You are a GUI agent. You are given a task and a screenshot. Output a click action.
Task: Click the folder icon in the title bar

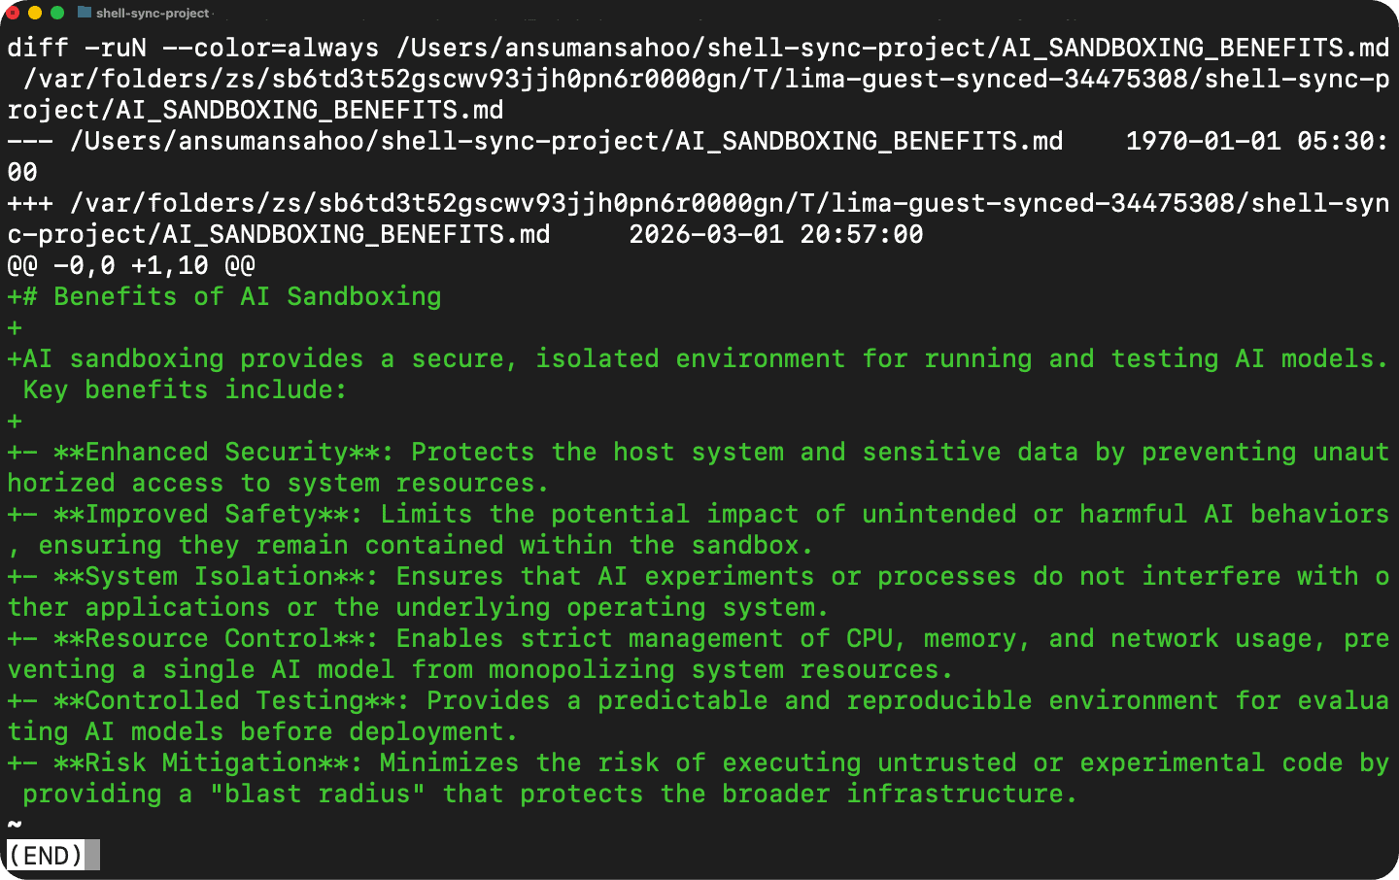[x=83, y=15]
